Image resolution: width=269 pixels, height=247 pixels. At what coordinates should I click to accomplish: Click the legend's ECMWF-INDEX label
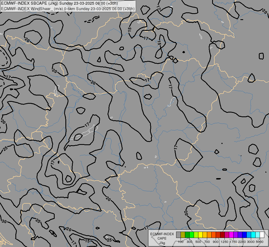click(162, 234)
